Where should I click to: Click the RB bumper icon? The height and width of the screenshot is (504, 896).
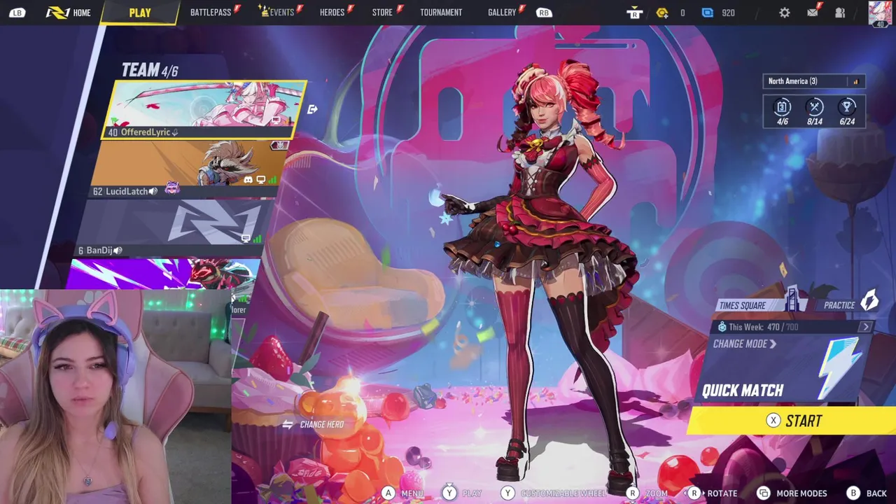point(544,13)
